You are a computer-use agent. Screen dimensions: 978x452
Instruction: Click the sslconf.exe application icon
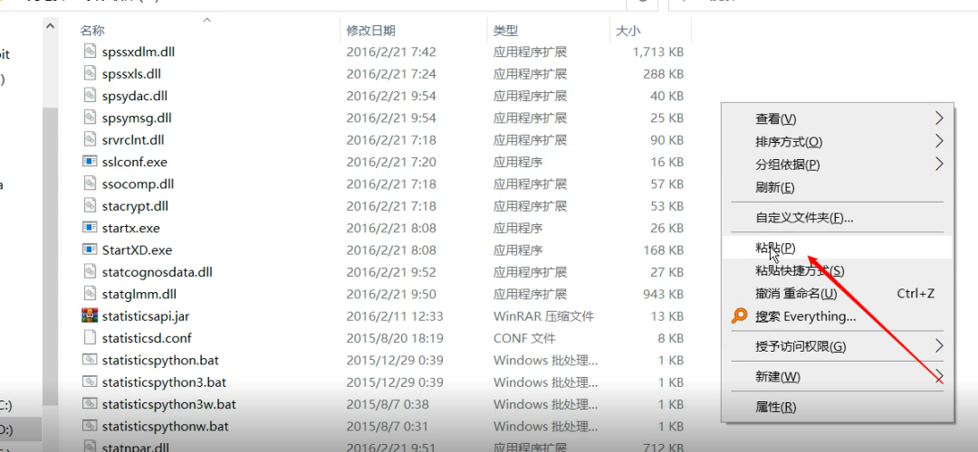[x=89, y=162]
